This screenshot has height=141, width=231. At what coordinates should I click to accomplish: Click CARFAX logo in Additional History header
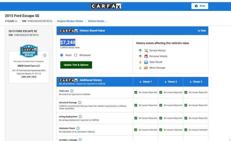pos(68,80)
